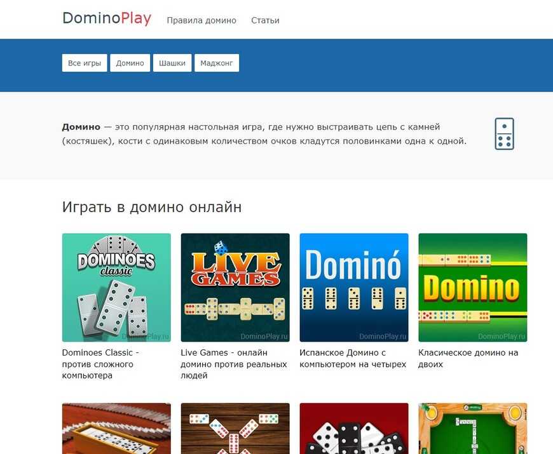Open the wooden box dominoes thumbnail
This screenshot has height=454, width=553.
coord(116,429)
